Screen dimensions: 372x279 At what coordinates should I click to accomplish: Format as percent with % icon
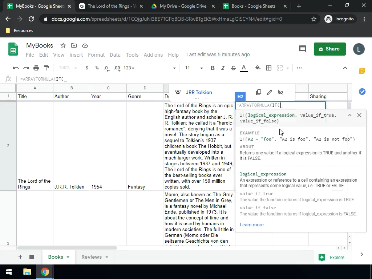[x=97, y=68]
